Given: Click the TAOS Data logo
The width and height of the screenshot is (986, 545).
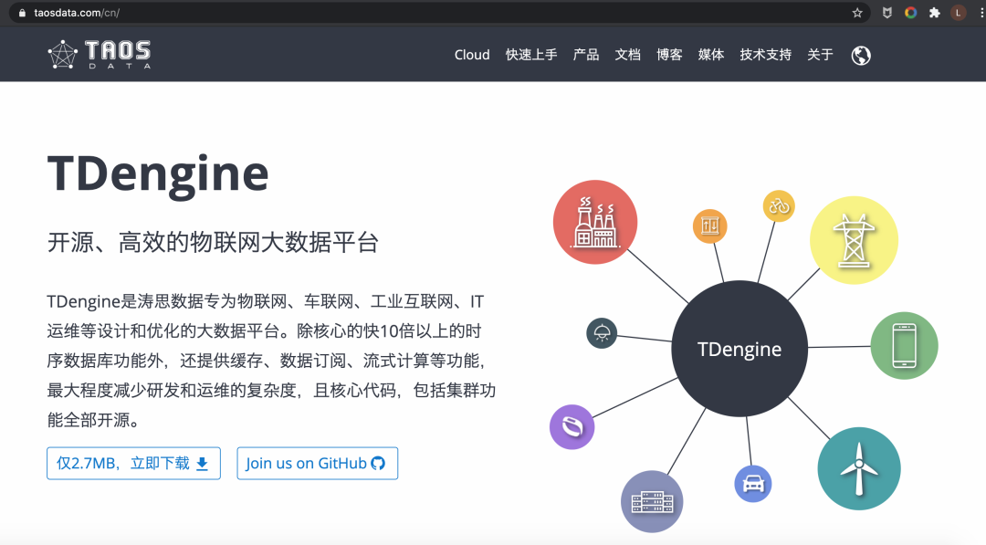Looking at the screenshot, I should click(x=100, y=55).
